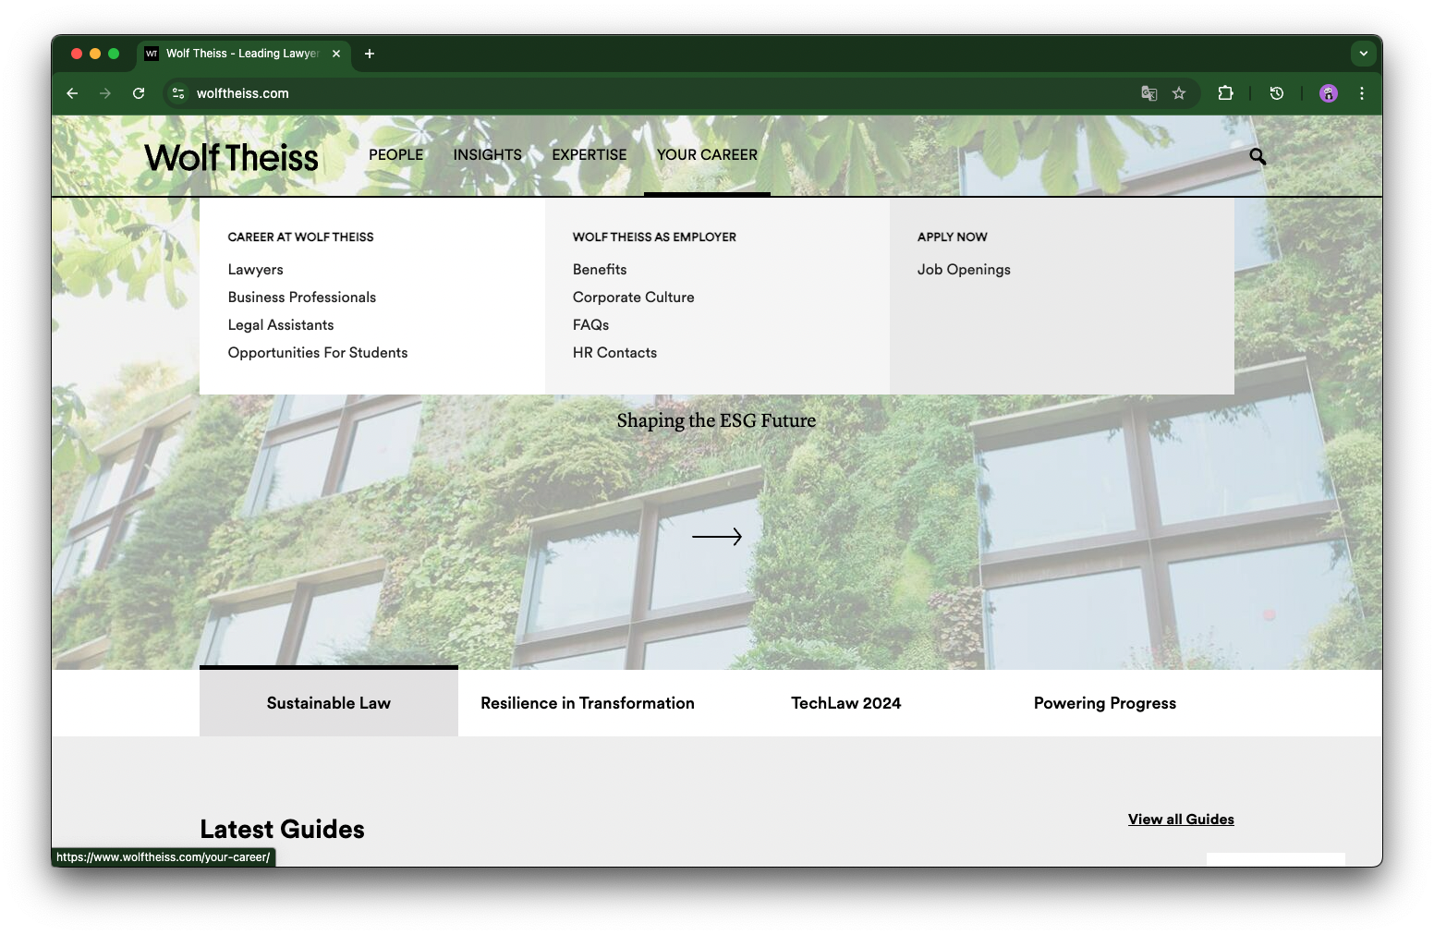Open a new tab with plus icon
This screenshot has width=1434, height=935.
(370, 54)
